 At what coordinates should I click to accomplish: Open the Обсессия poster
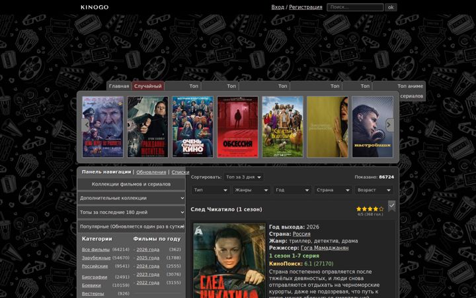(238, 126)
